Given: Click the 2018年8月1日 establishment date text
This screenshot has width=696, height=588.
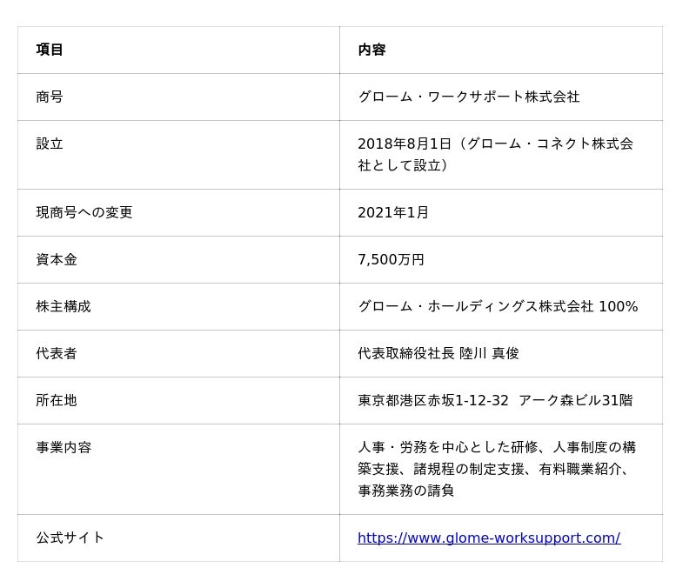Looking at the screenshot, I should (x=405, y=144).
